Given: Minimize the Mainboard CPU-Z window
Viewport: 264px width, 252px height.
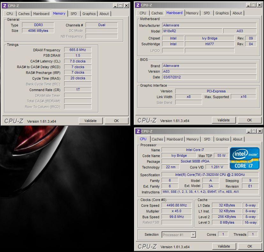Looking at the screenshot, I should (248, 5).
